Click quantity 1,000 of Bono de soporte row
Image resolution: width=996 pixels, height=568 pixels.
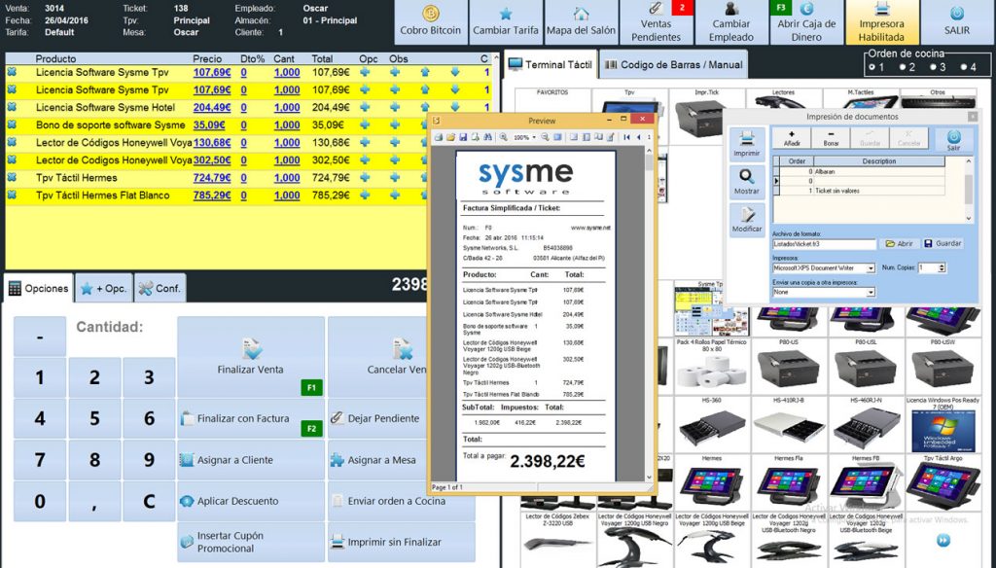(287, 125)
